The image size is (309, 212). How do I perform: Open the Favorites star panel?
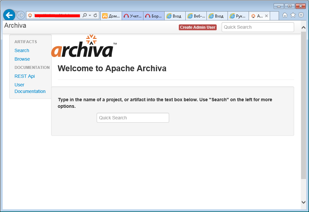coord(293,15)
